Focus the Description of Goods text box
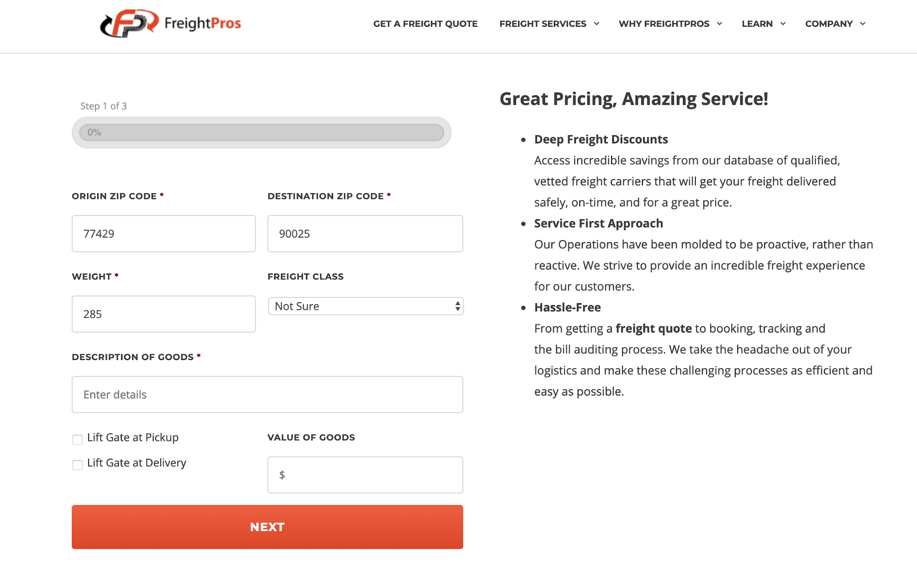The width and height of the screenshot is (917, 576). 267,395
